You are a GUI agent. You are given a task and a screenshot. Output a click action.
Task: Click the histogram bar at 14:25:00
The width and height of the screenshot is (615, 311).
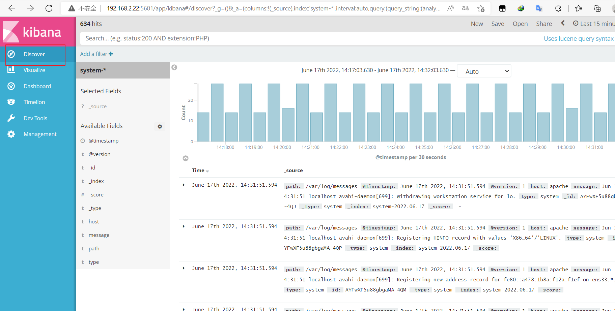coord(430,127)
